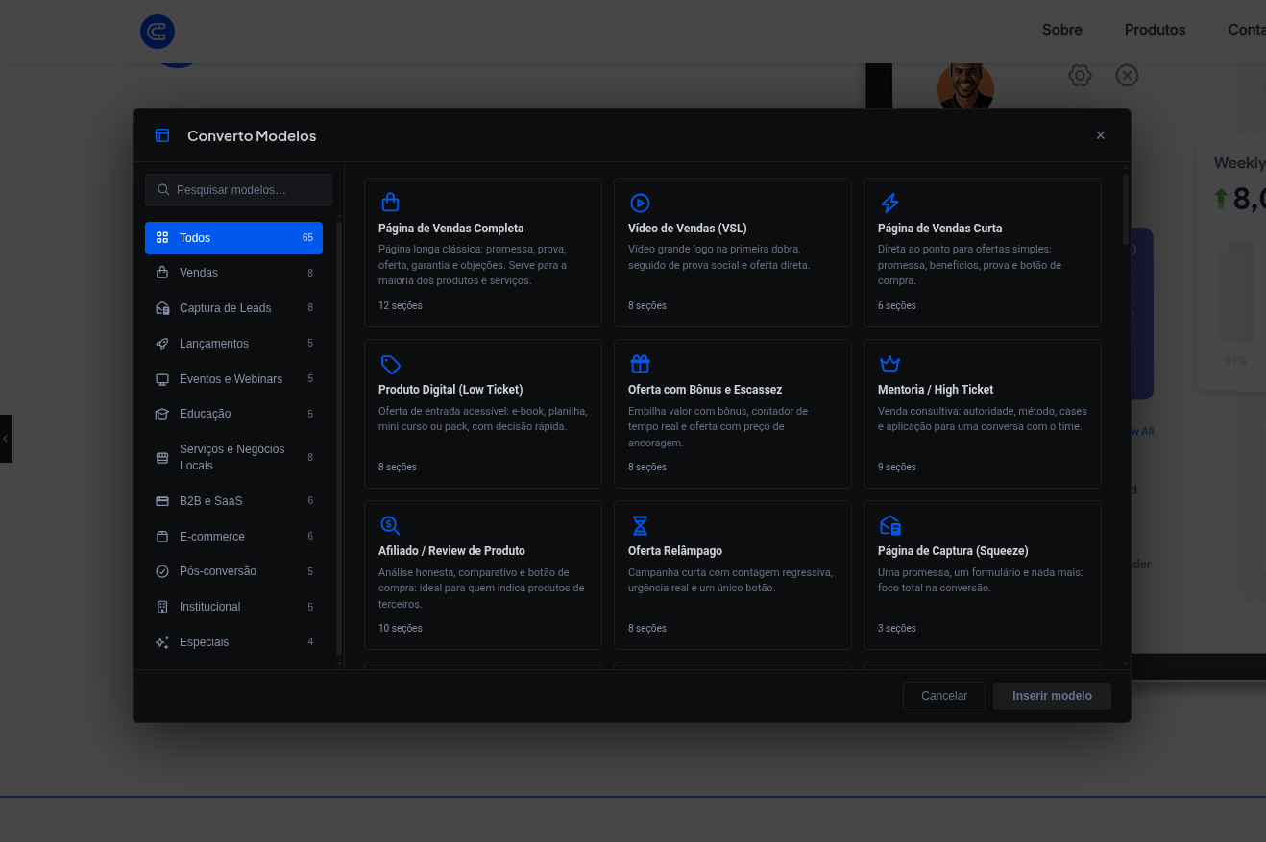This screenshot has height=842, width=1266.
Task: Click the shopping bag icon on Página de Vendas Completa
Action: click(390, 203)
